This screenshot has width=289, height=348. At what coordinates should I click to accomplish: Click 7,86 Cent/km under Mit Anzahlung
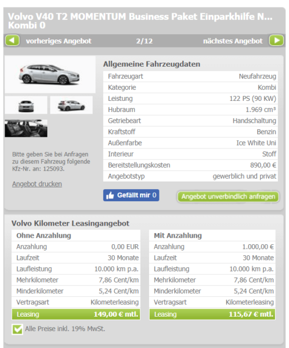254,280
